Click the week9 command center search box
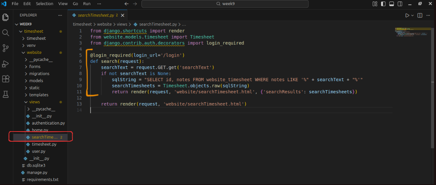Viewport: 436px width, 185px height. pos(225,4)
